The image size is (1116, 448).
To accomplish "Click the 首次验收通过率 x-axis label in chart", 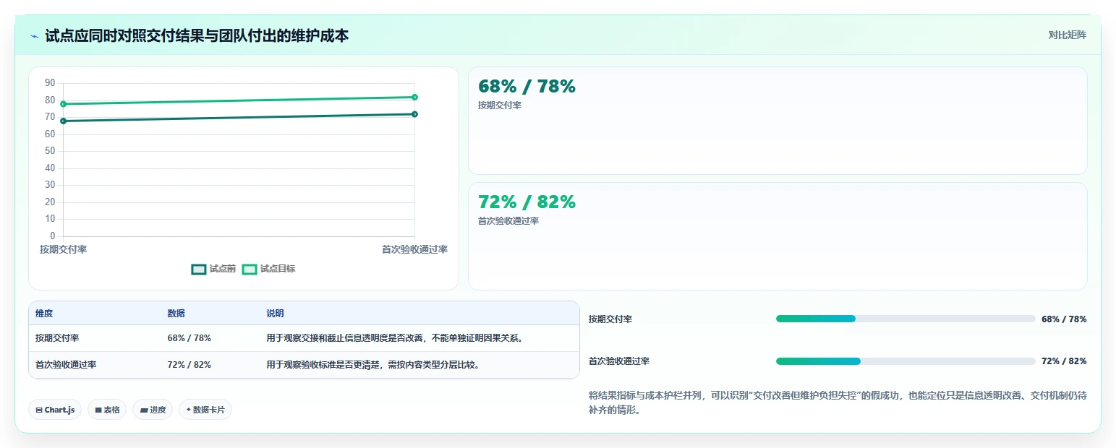I will (x=414, y=249).
